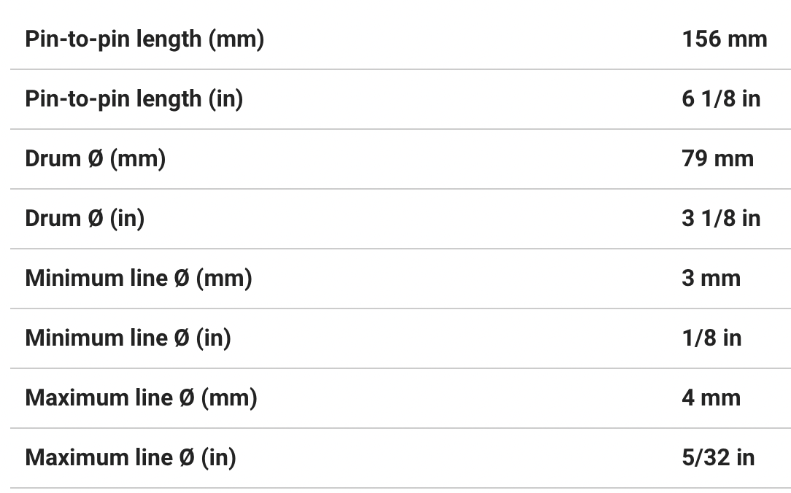This screenshot has width=791, height=493.
Task: Select the 1/8 in minimum line value
Action: tap(711, 338)
